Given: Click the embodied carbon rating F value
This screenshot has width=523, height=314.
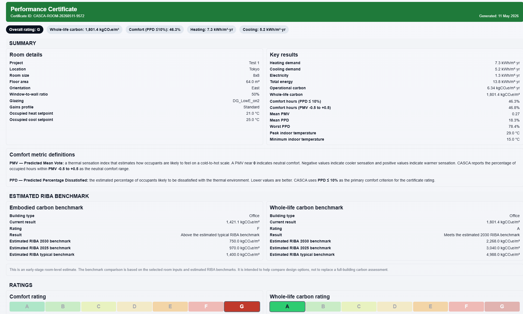Looking at the screenshot, I should tap(258, 229).
